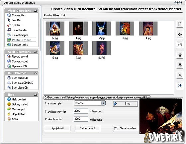Image resolution: width=186 pixels, height=144 pixels.
Task: Move selected photo up
Action: 180,55
